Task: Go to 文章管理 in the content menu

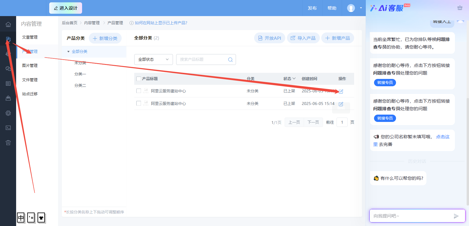Action: point(30,37)
